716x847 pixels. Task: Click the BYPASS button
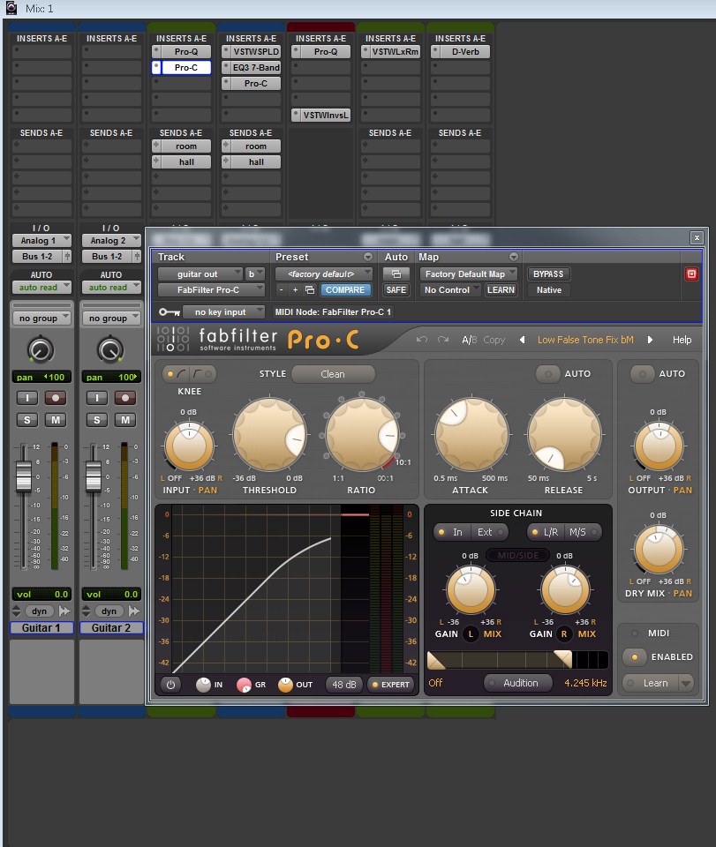548,274
